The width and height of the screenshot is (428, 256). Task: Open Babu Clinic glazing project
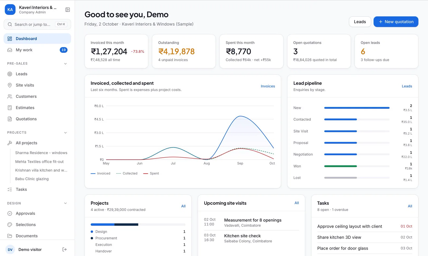tap(32, 179)
